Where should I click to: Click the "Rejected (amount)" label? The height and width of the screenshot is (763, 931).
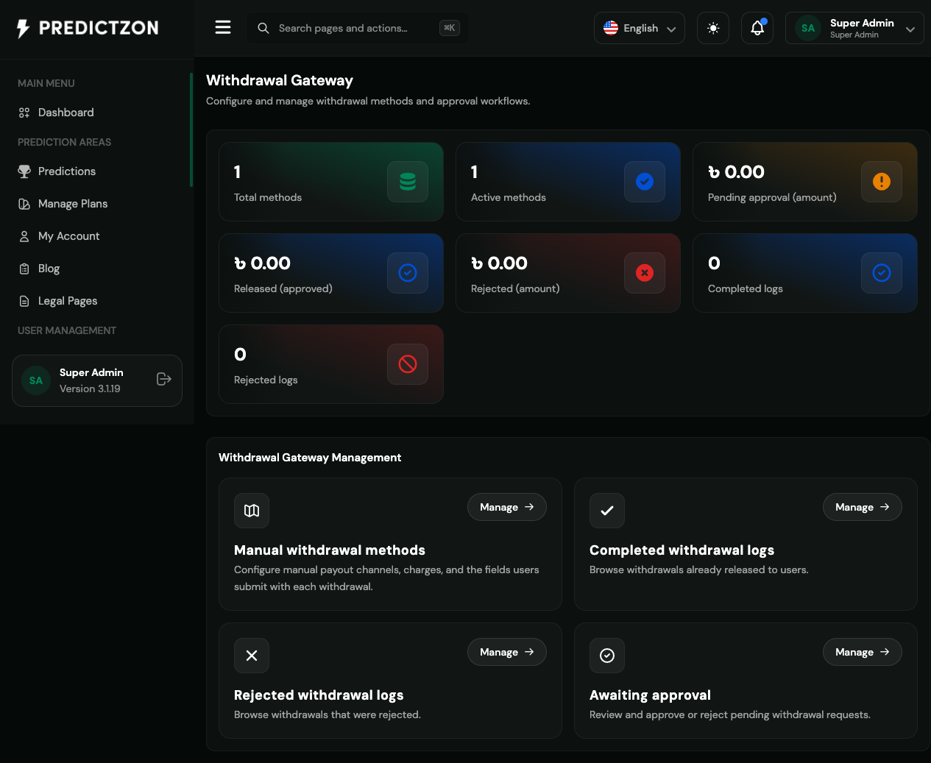[x=515, y=288]
